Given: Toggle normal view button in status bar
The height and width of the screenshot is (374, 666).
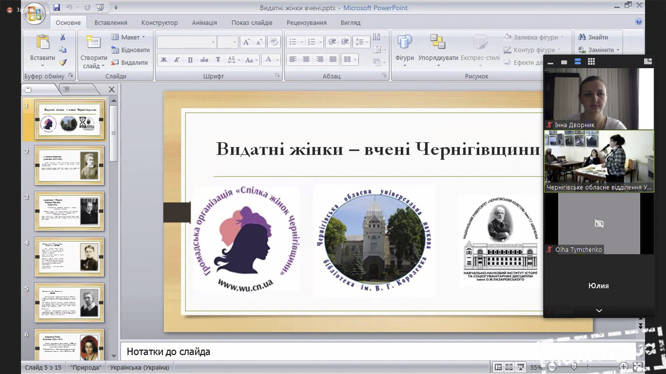Looking at the screenshot, I should pyautogui.click(x=498, y=367).
